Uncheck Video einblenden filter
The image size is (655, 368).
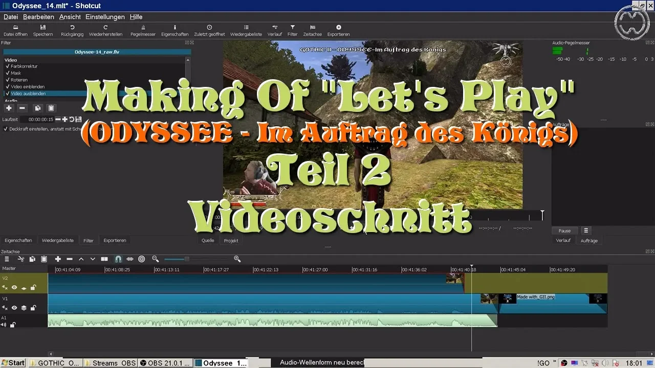point(7,87)
